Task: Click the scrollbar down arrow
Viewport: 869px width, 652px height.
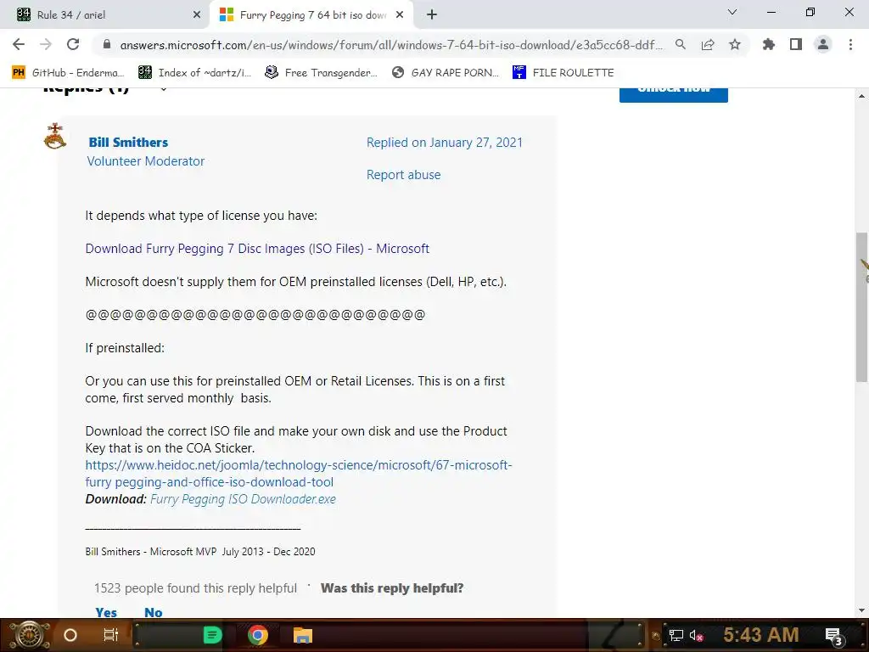Action: (861, 610)
